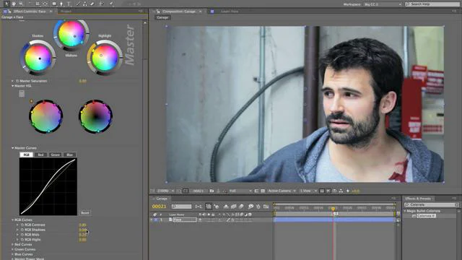The width and height of the screenshot is (462, 260).
Task: Click the brainstorm icon in timeline
Action: [250, 207]
